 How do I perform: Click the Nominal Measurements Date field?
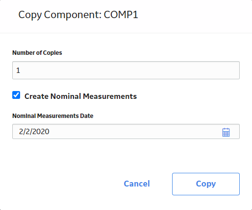click(126, 132)
